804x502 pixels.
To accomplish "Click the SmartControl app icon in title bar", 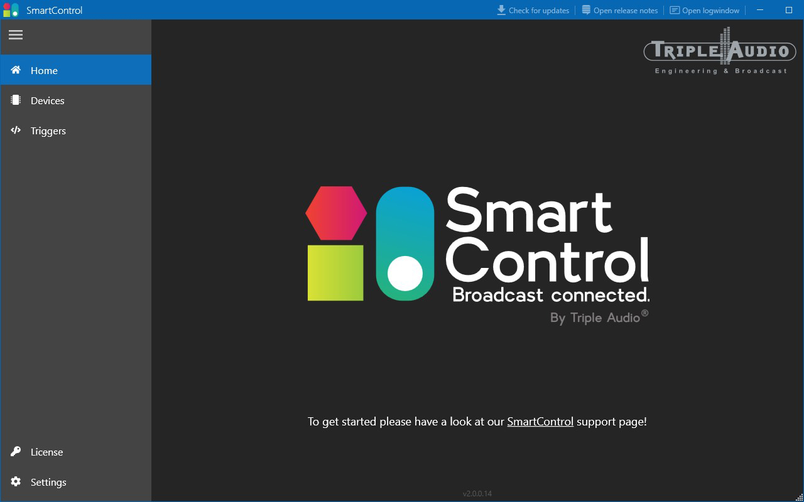I will [11, 10].
